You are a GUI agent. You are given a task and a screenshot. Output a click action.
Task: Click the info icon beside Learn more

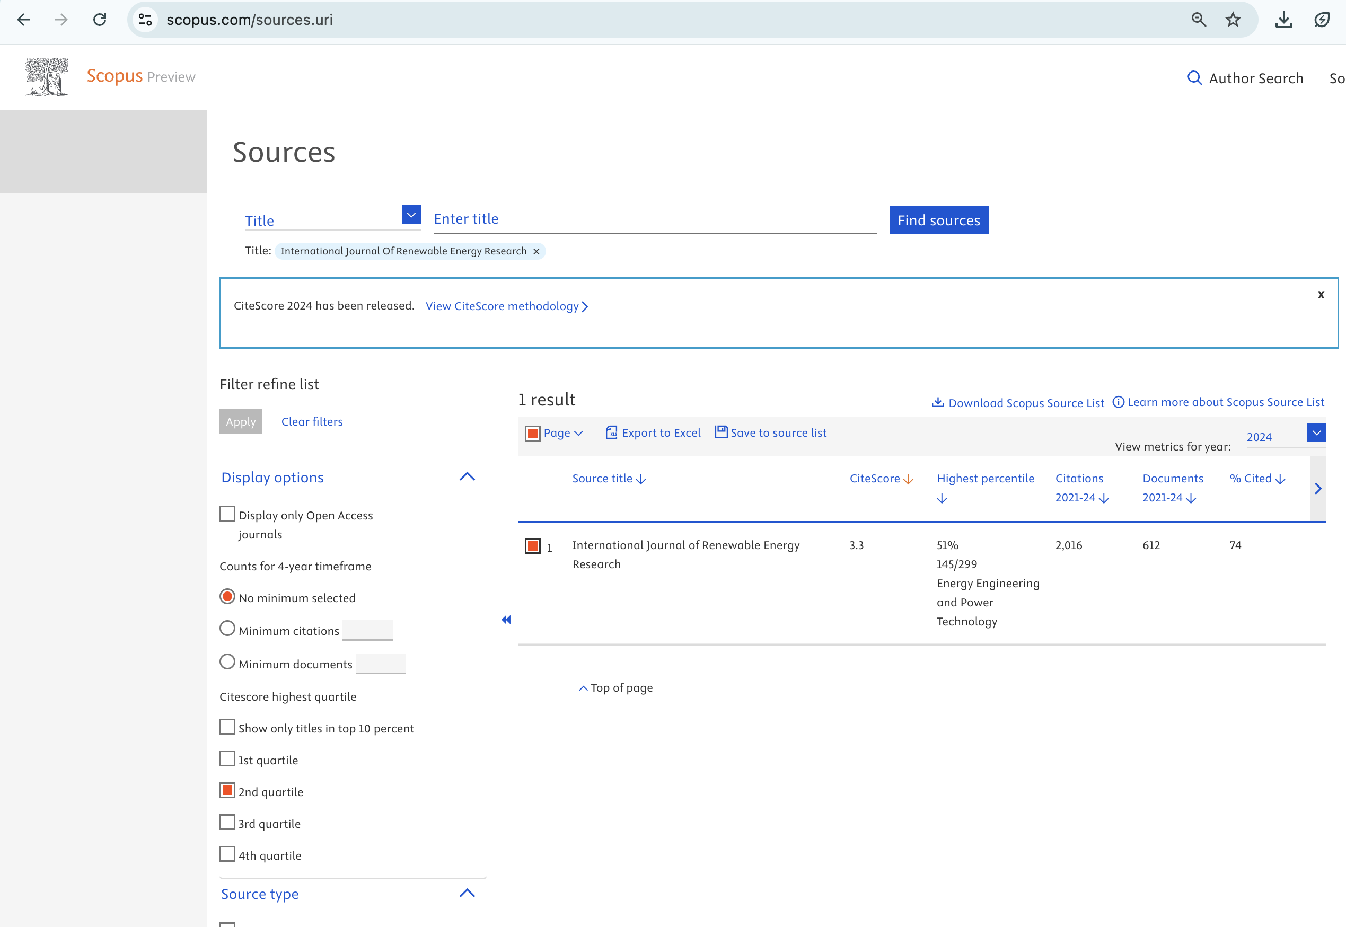tap(1118, 402)
